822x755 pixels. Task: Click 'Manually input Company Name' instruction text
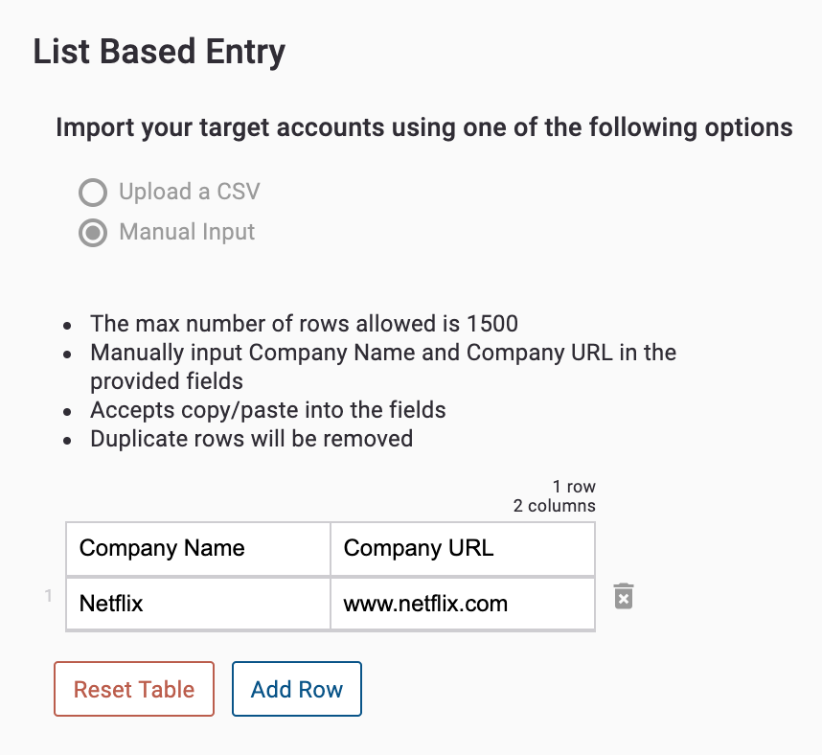(x=383, y=367)
